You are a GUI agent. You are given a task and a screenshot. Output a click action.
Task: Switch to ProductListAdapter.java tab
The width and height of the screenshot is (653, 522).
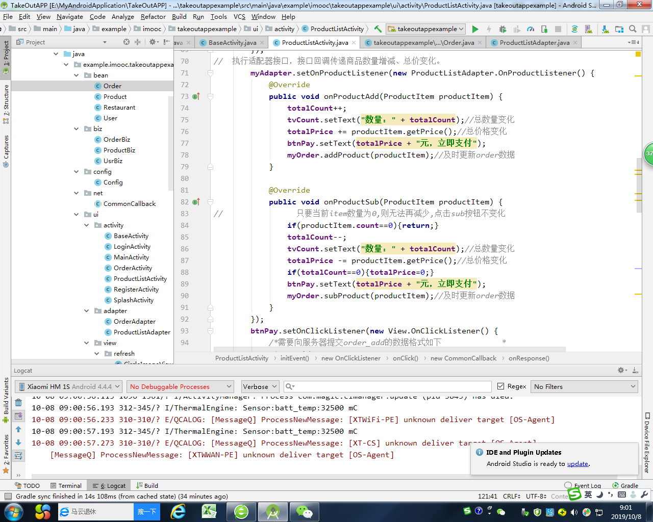click(534, 43)
